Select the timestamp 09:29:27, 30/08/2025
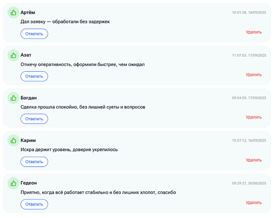 pos(249,183)
